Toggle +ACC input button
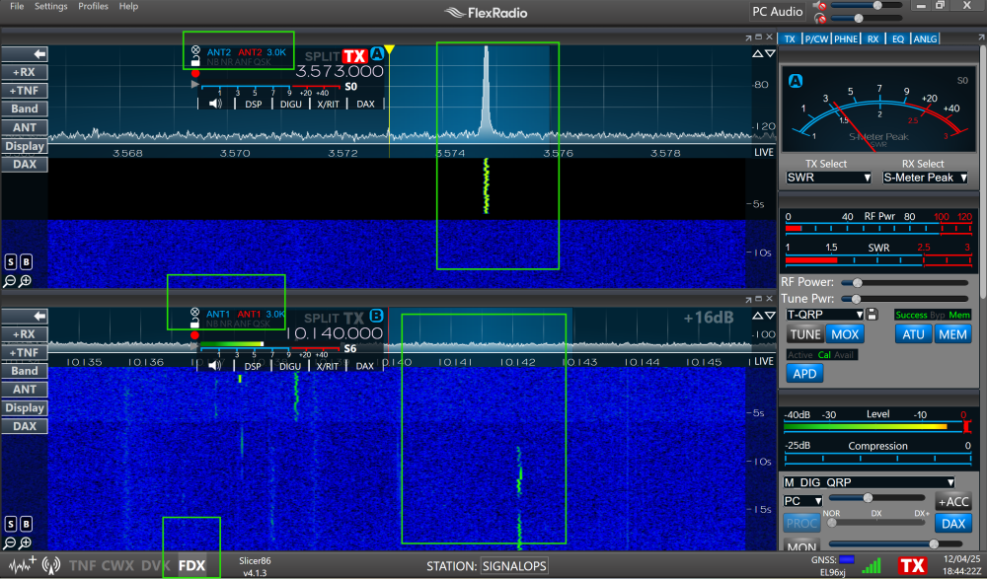This screenshot has width=987, height=579. [x=953, y=502]
